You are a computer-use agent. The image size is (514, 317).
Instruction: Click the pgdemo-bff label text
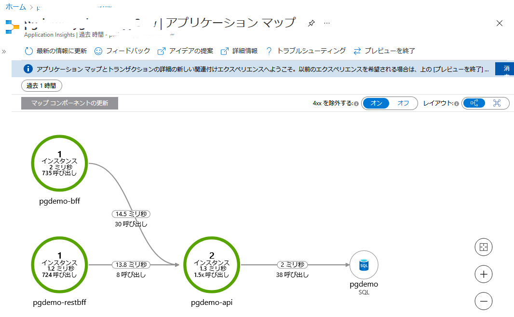[59, 201]
